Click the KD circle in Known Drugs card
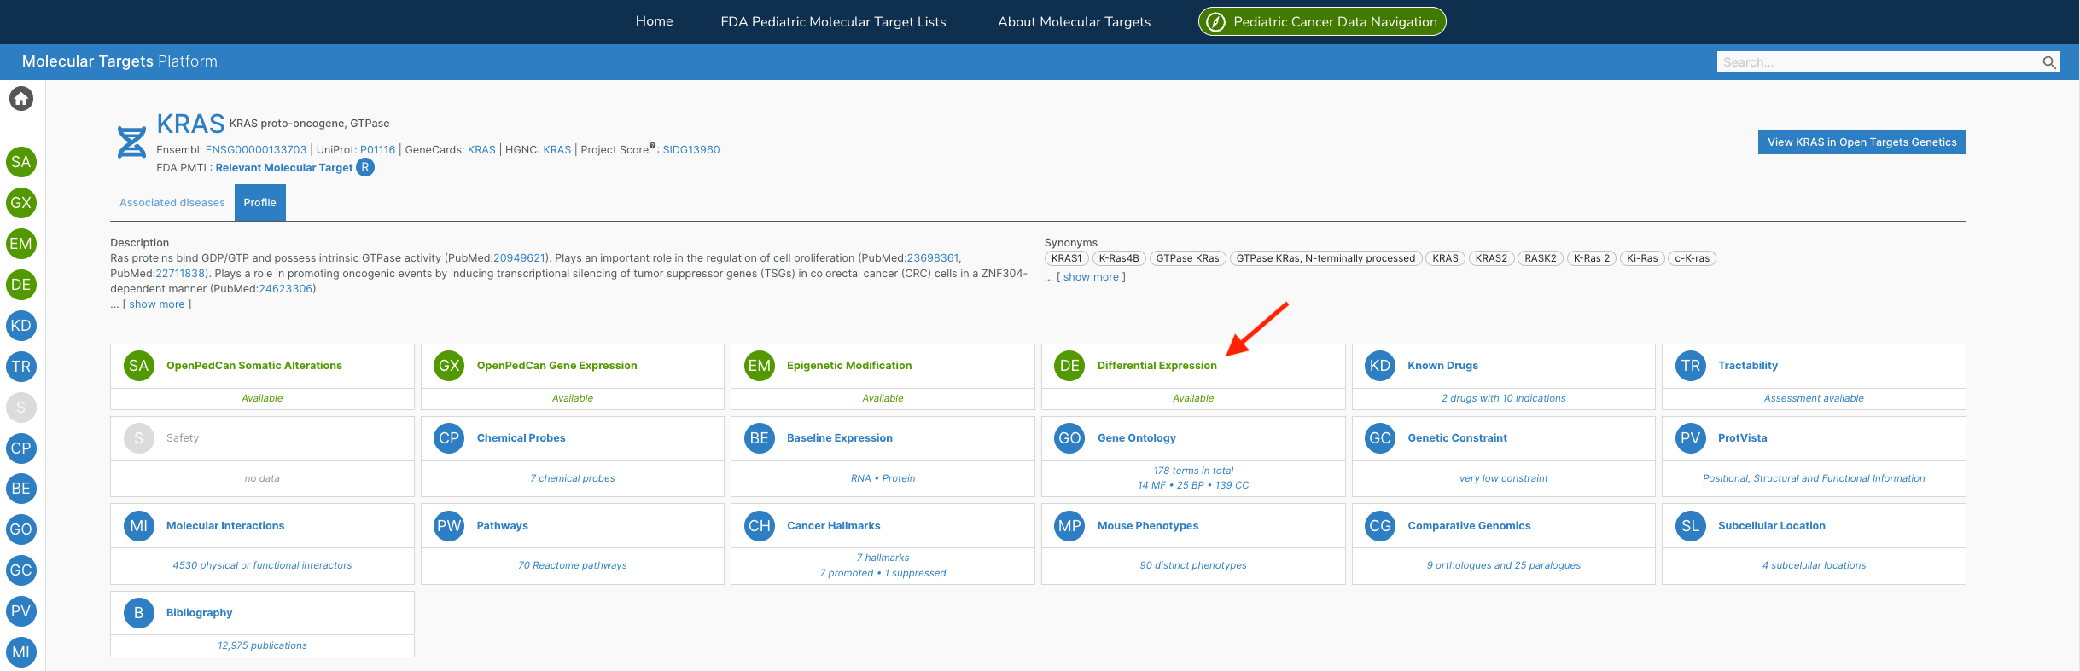Image resolution: width=2080 pixels, height=671 pixels. [x=1380, y=366]
